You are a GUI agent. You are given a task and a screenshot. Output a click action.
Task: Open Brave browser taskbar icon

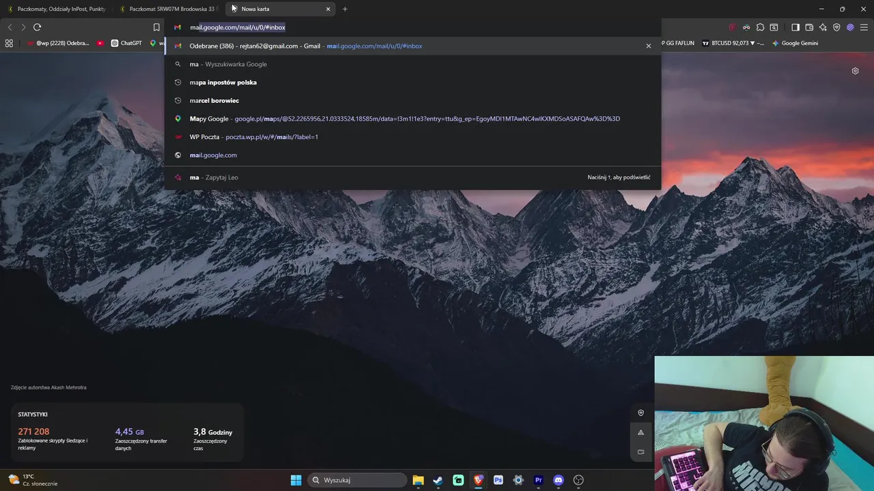coord(478,480)
